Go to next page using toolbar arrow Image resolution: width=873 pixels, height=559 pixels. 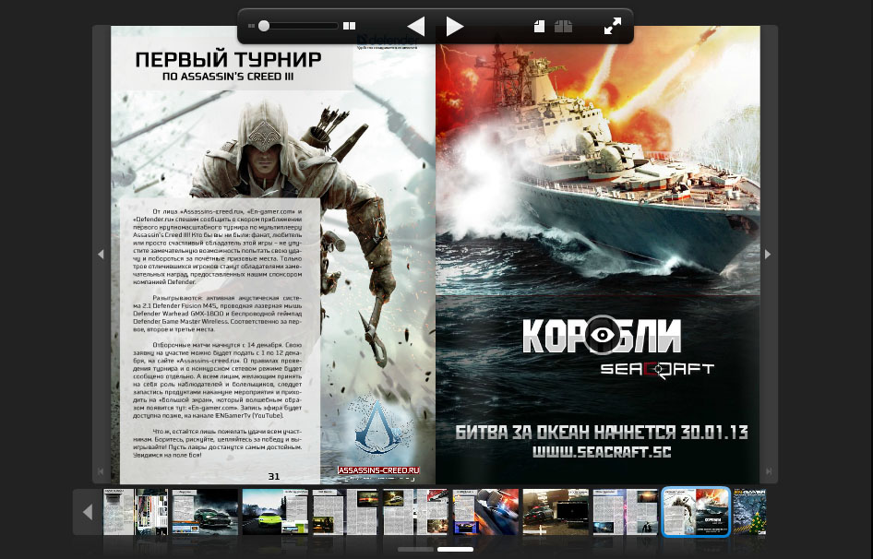click(454, 26)
